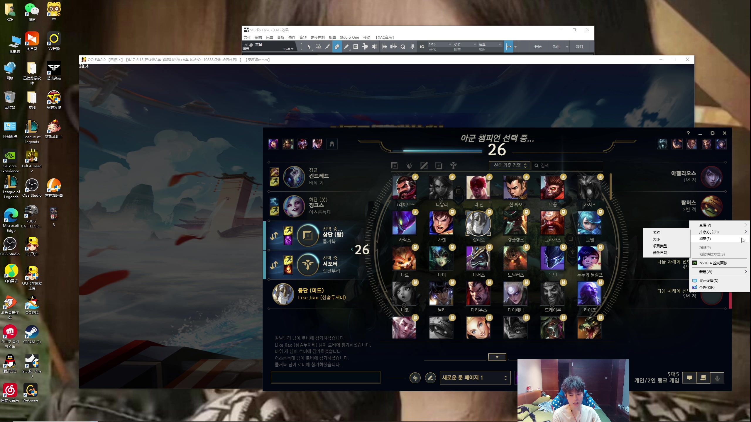Select the Bend tool in Studio One
Image resolution: width=751 pixels, height=422 pixels.
365,47
